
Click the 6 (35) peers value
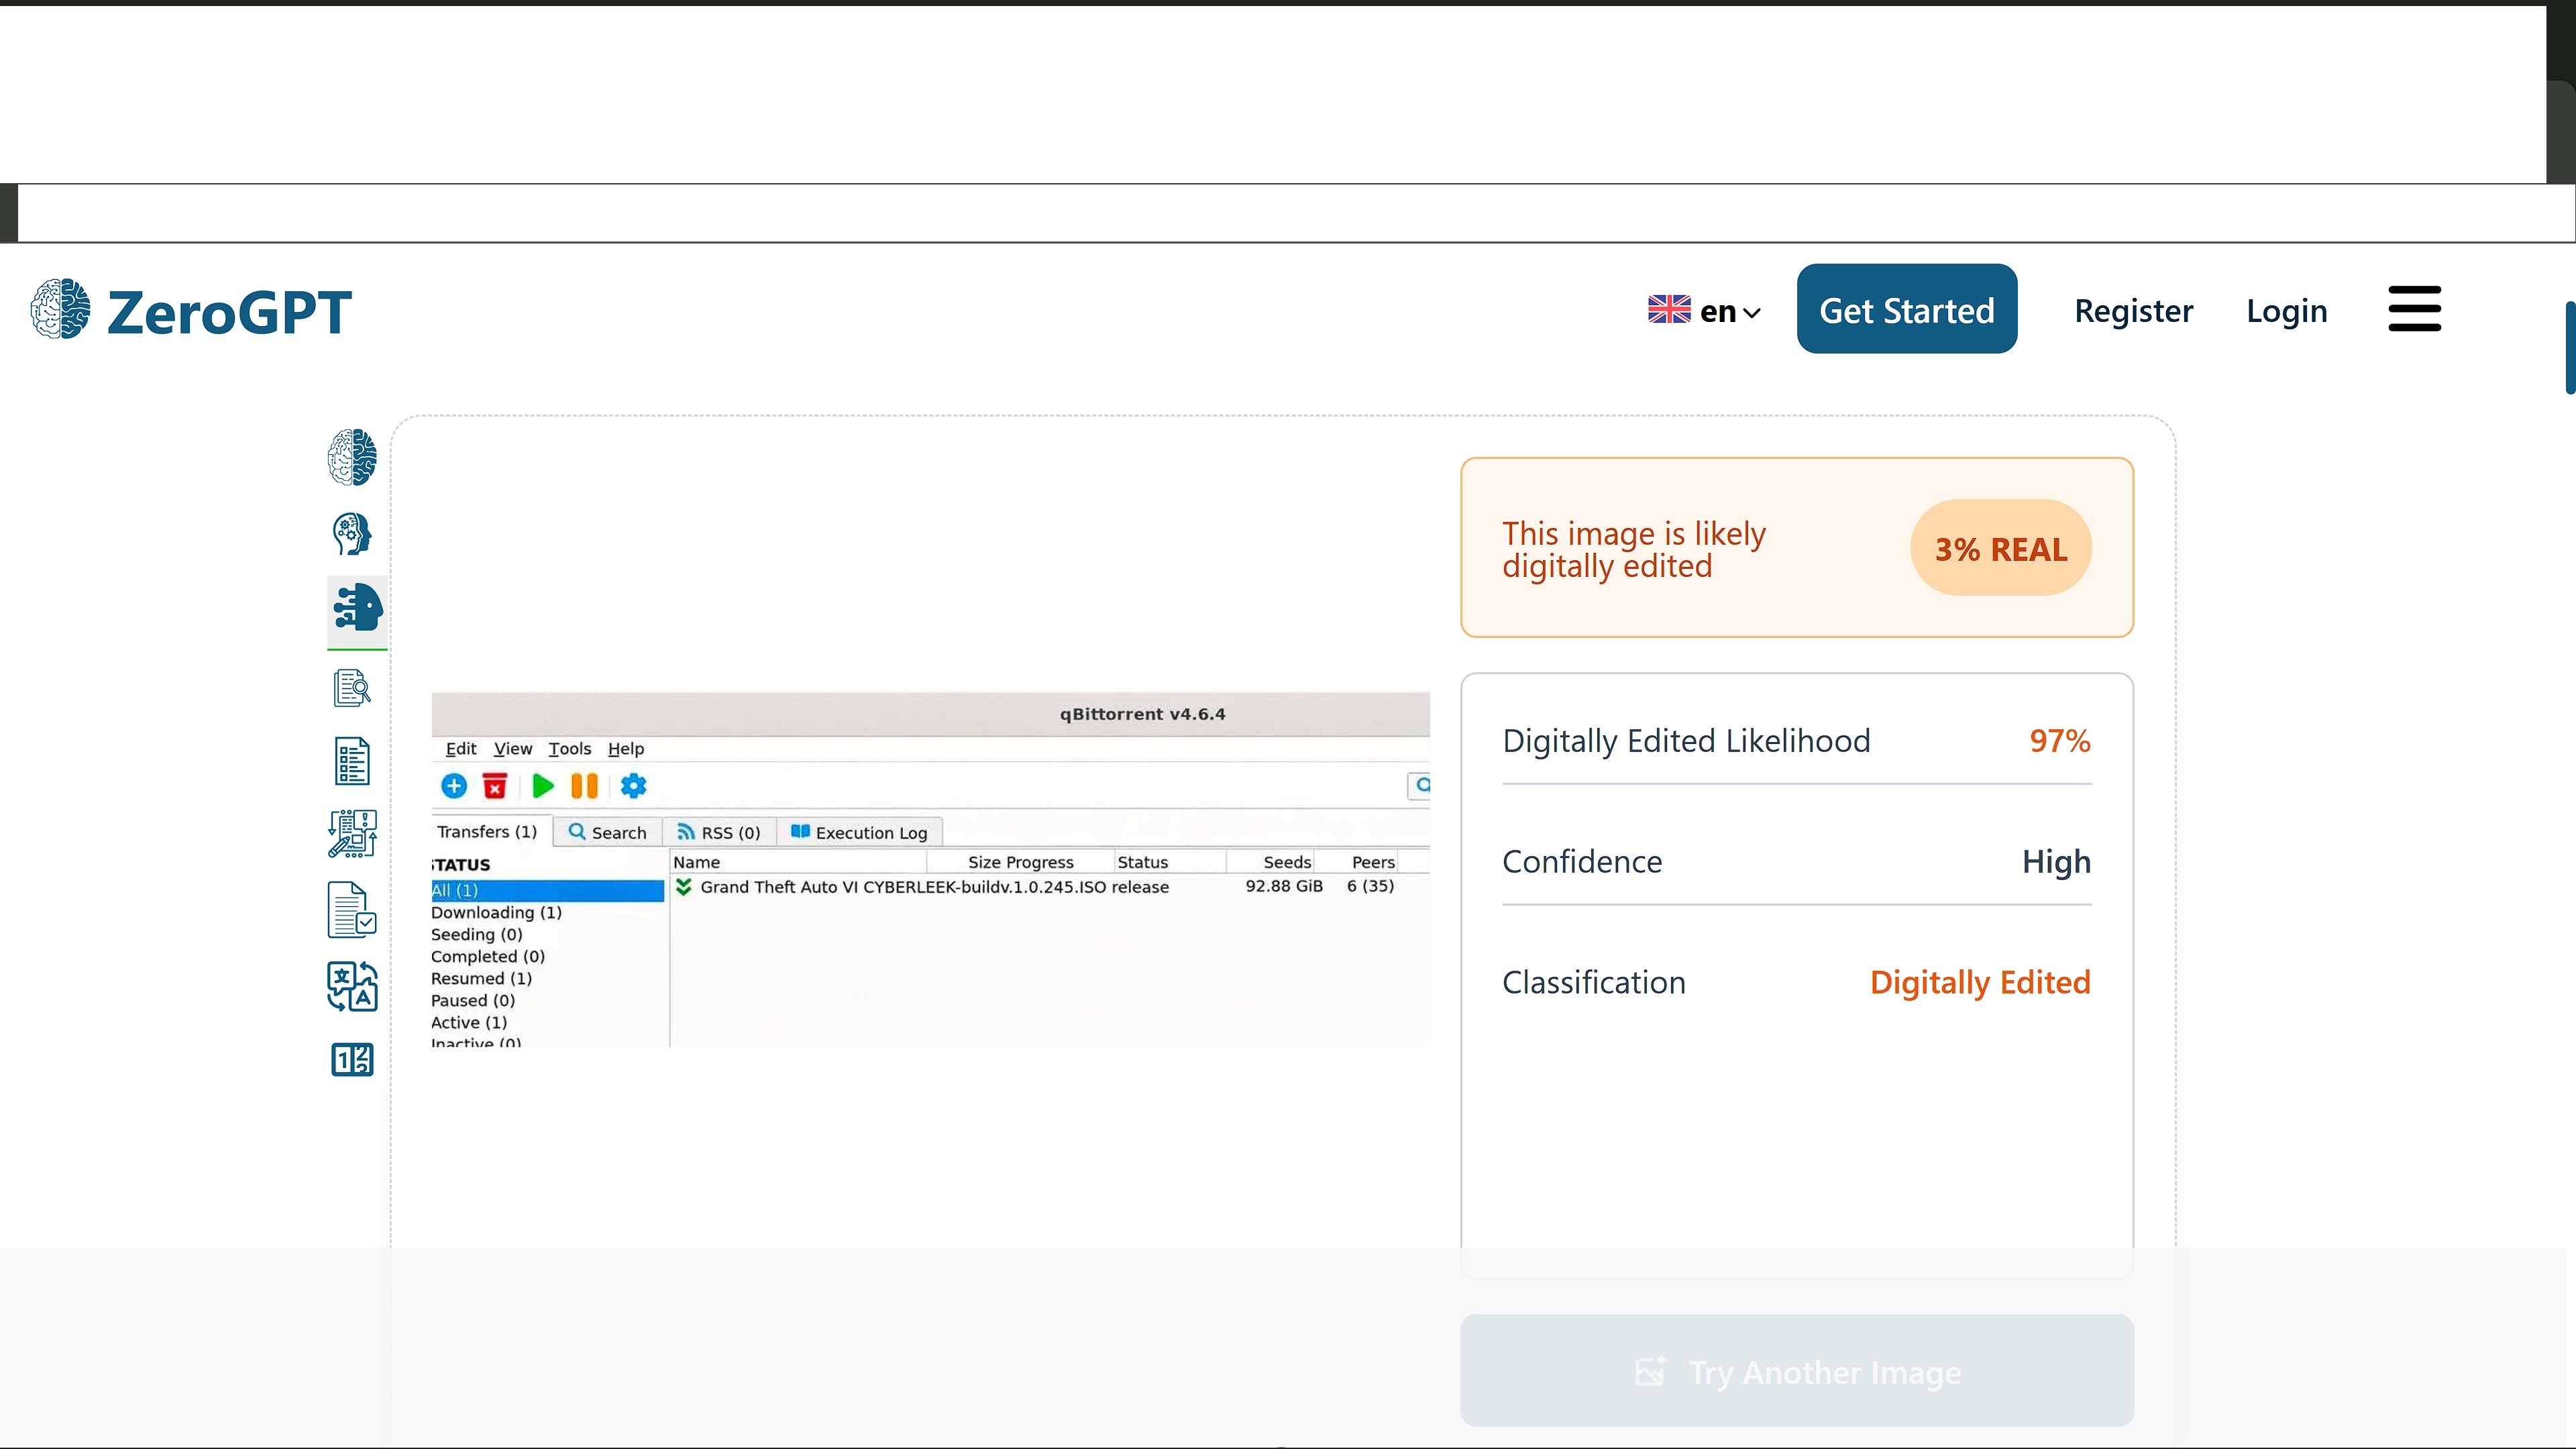[x=1370, y=886]
